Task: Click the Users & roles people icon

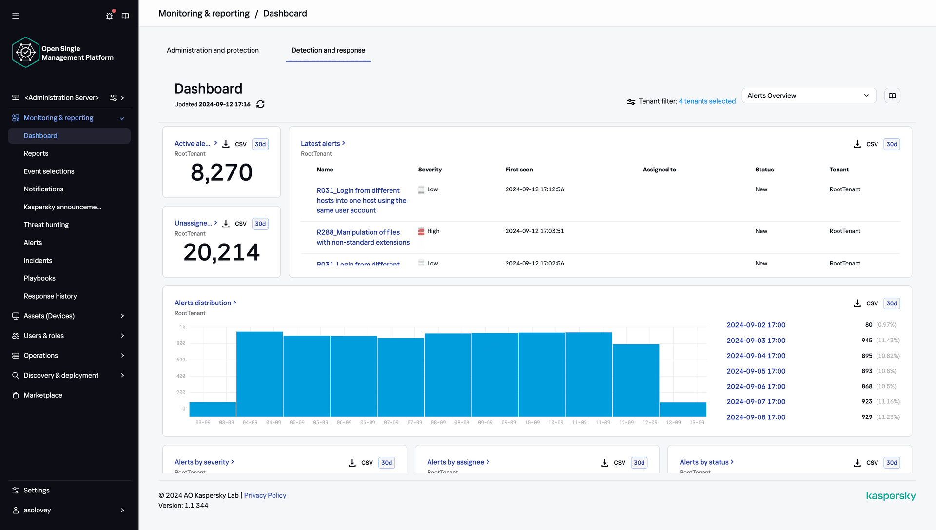Action: point(16,336)
